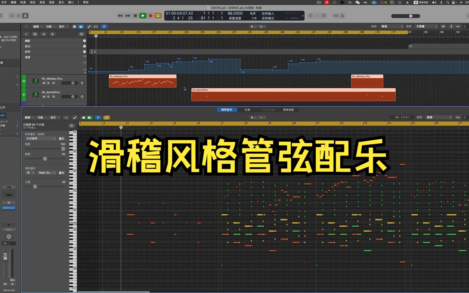The height and width of the screenshot is (293, 469).
Task: Toggle the solo S icon in control bar
Action: pos(324,16)
